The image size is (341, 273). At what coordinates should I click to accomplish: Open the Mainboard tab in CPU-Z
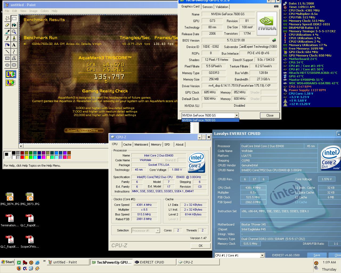coord(141,144)
